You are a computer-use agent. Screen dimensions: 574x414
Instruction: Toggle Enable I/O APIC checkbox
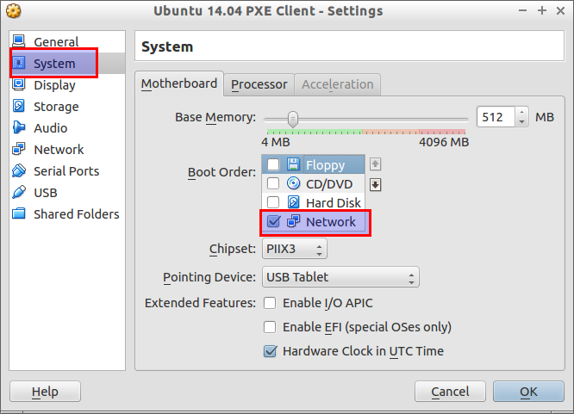point(270,303)
